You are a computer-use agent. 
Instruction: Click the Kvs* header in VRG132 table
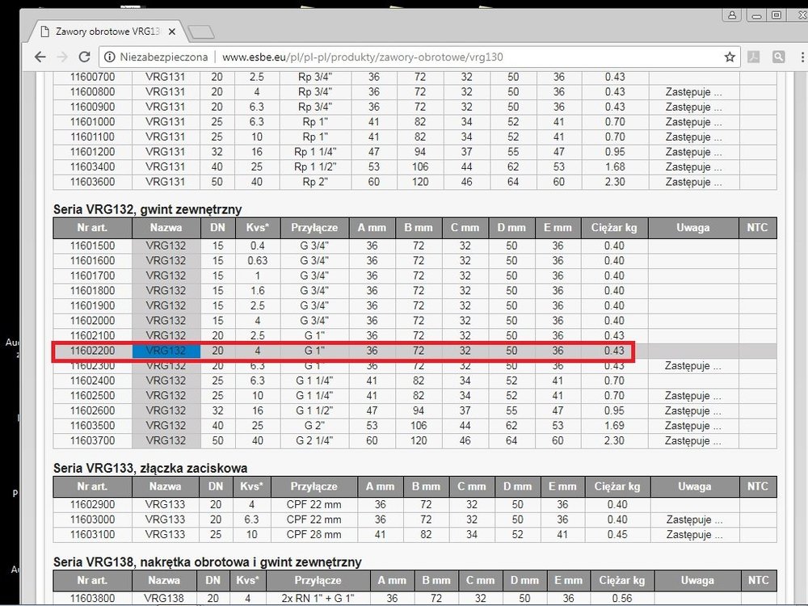click(255, 228)
